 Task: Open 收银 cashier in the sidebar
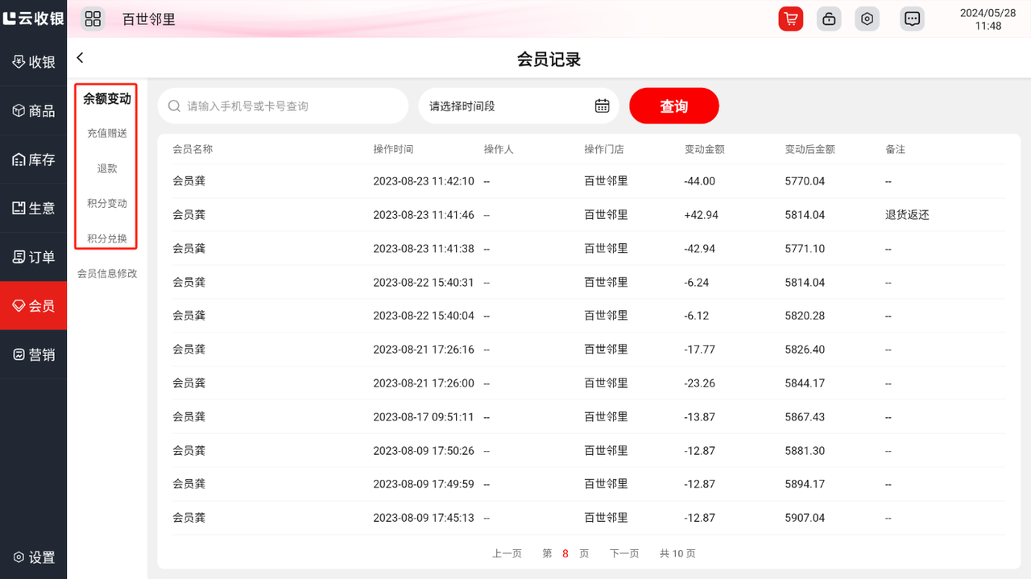pos(34,62)
